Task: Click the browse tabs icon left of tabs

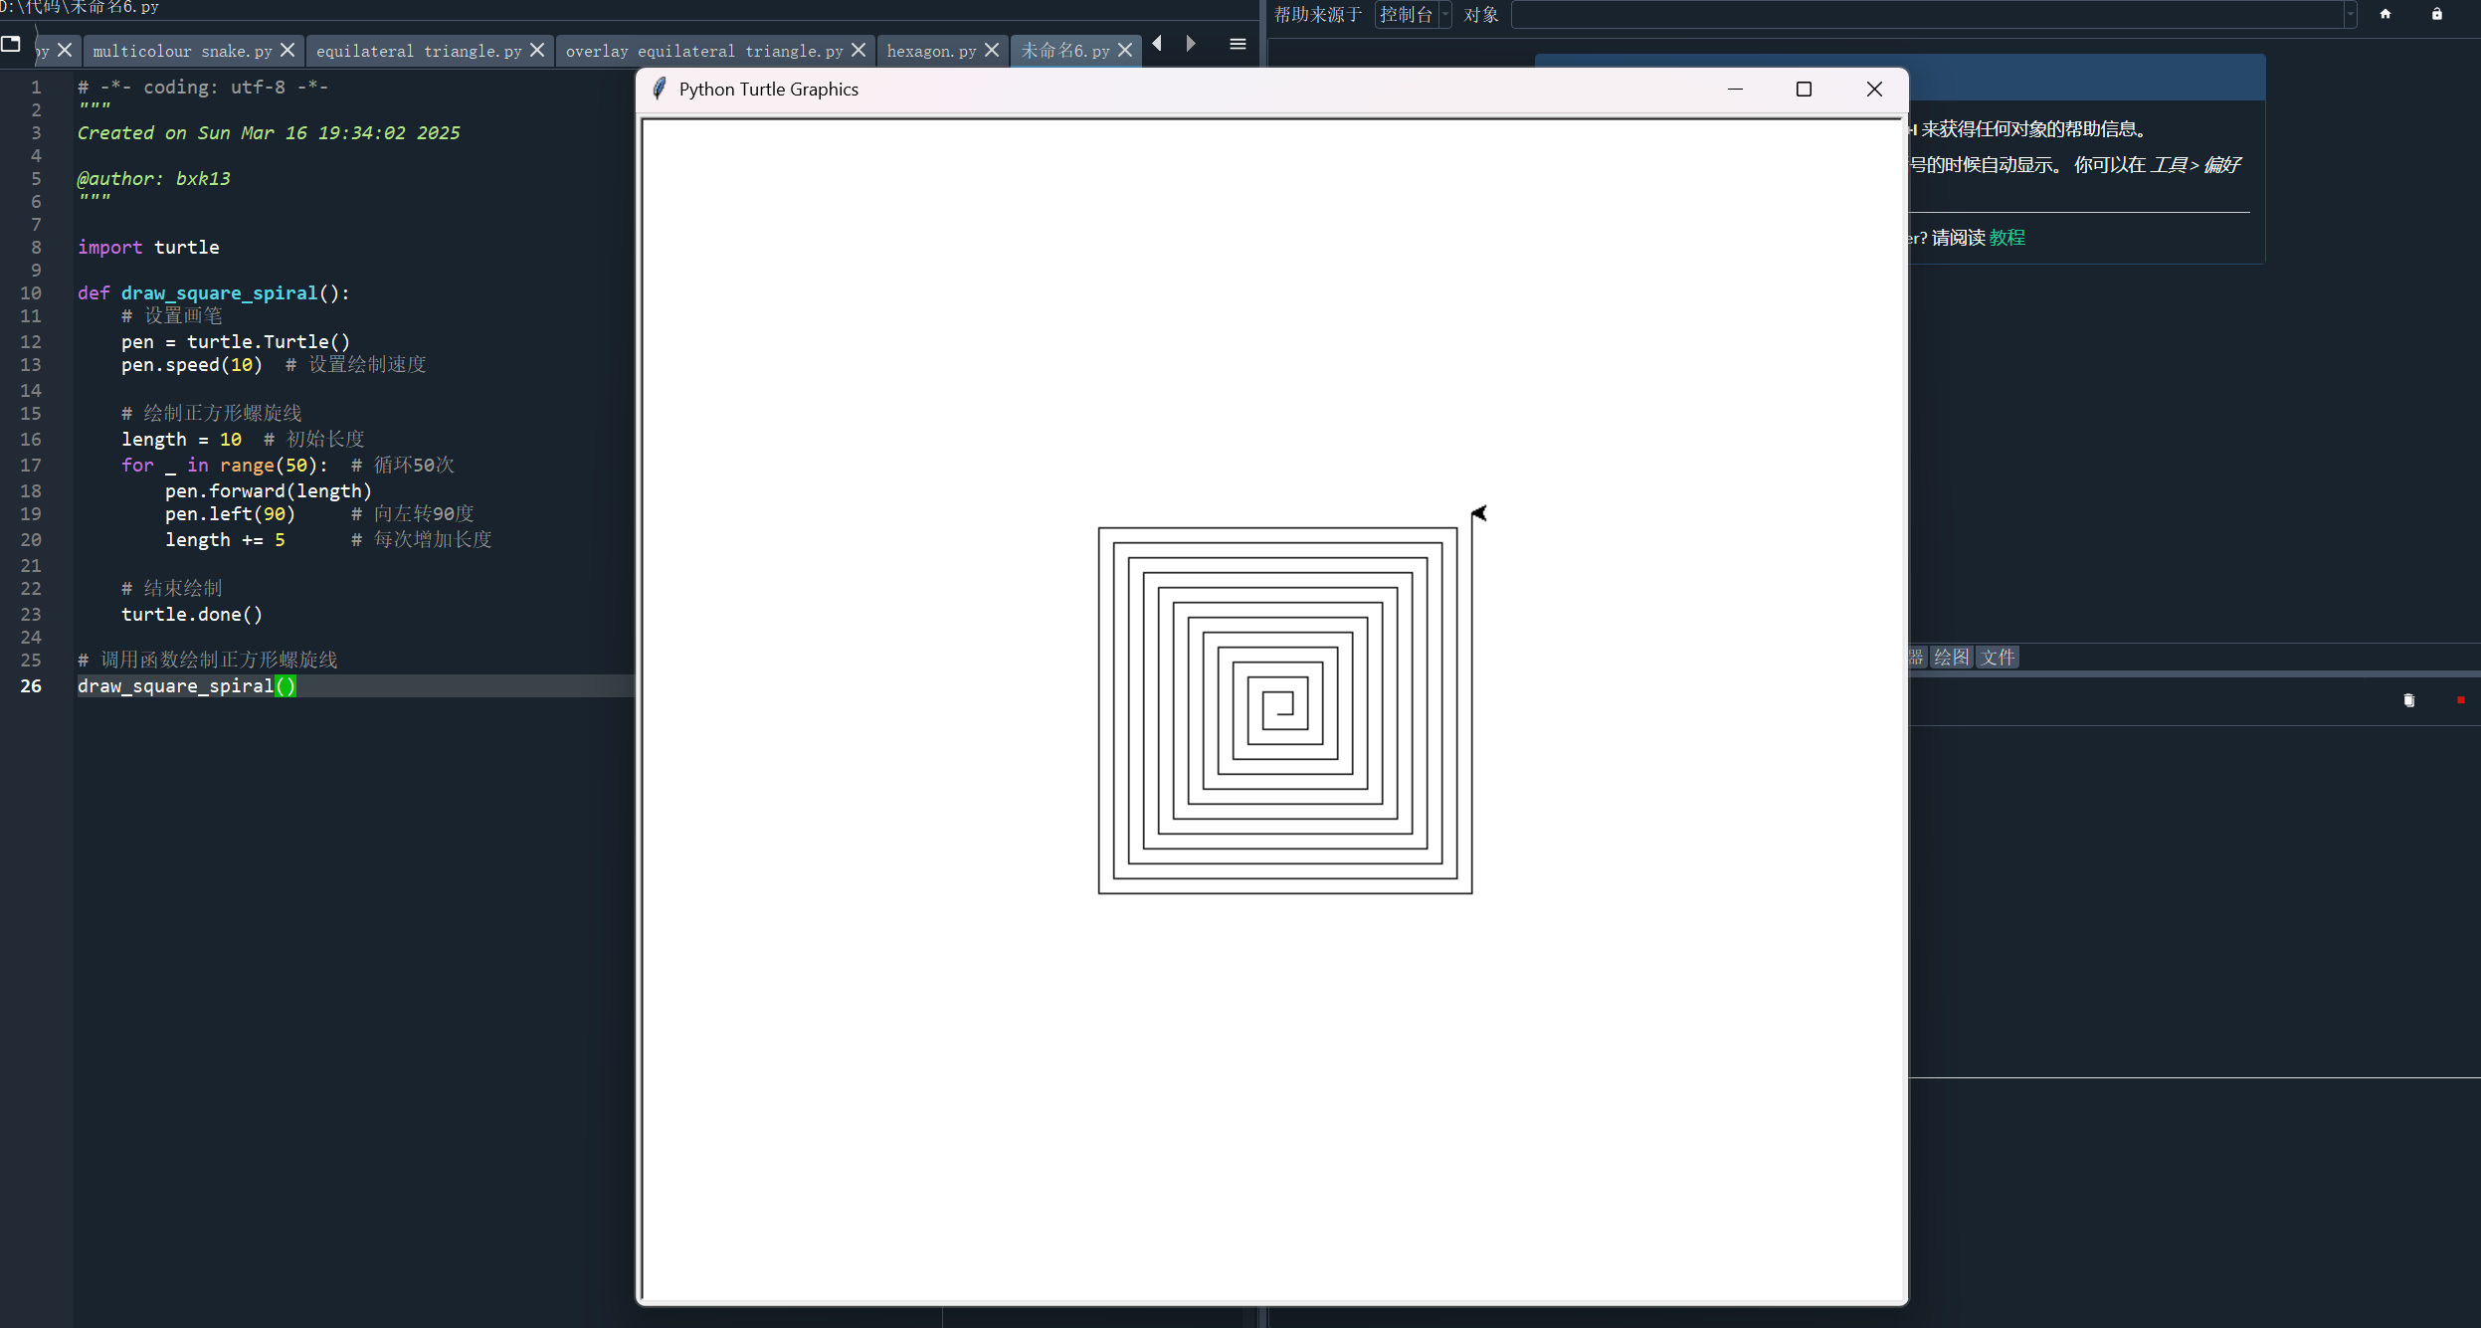Action: pos(12,44)
